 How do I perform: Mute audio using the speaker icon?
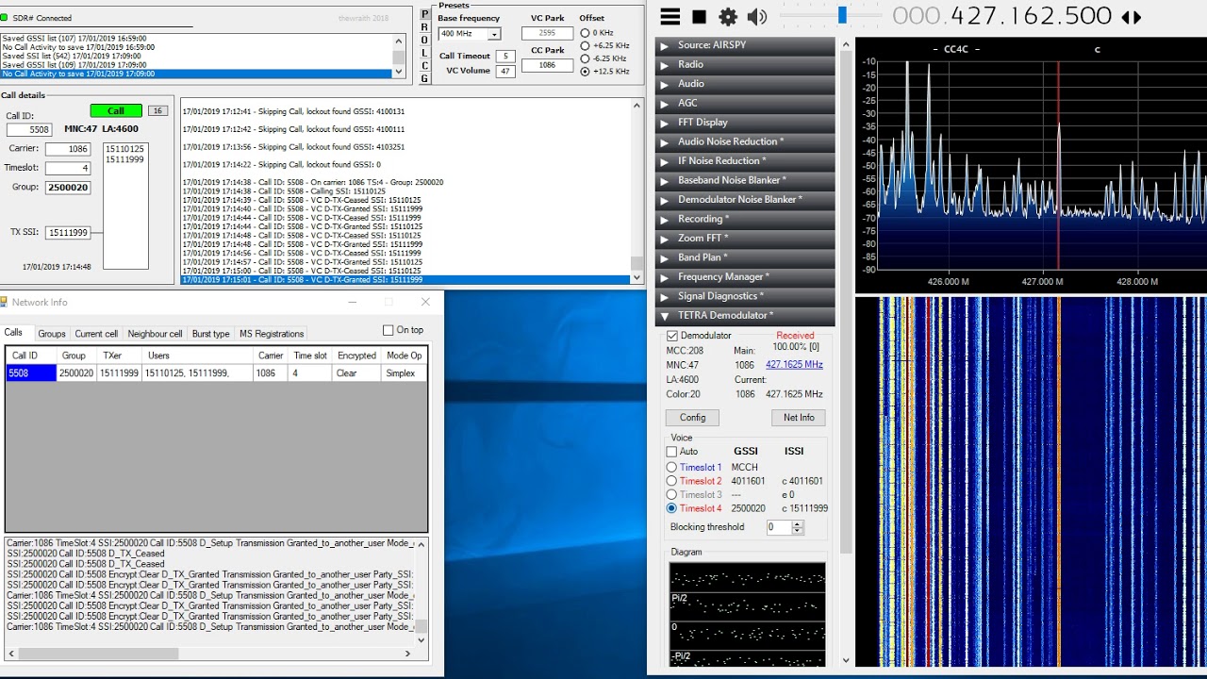click(x=756, y=17)
